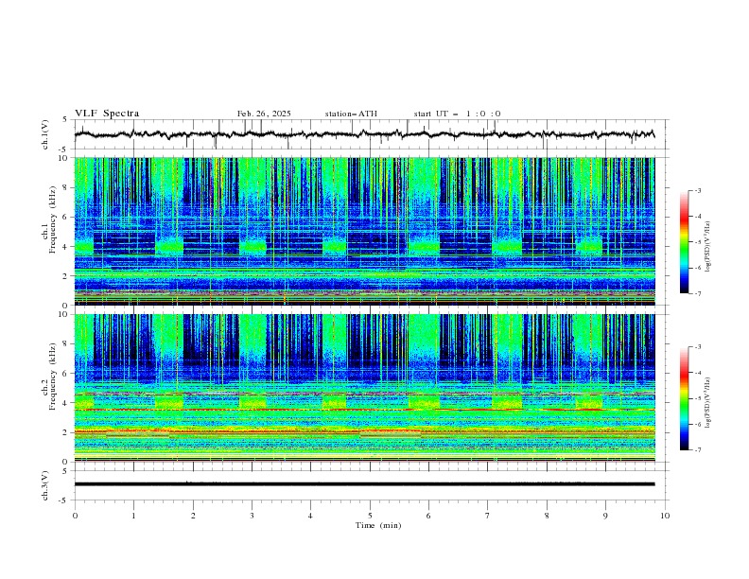Click the ch.1 voltage waveform trace

pos(364,134)
